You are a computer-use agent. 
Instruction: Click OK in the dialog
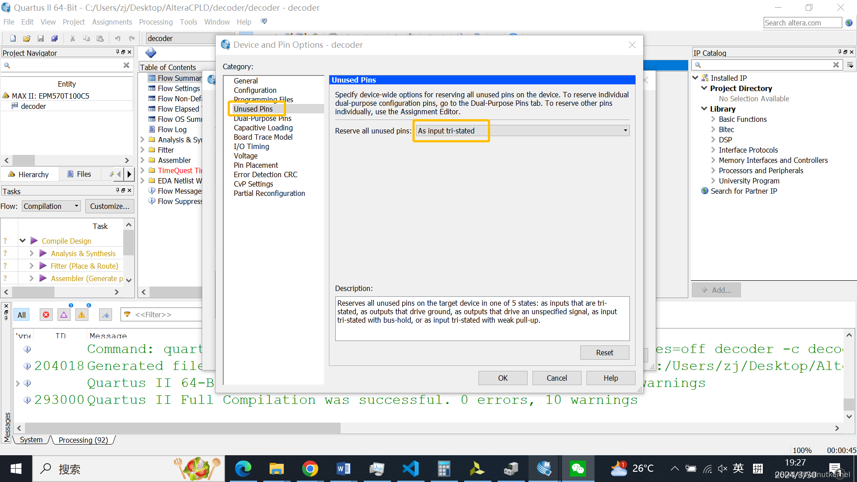coord(503,378)
